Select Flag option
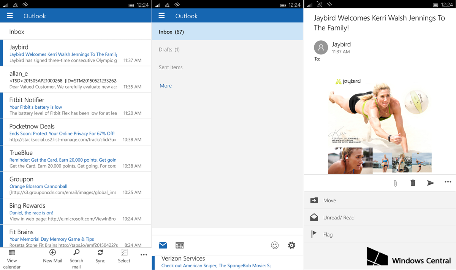 [380, 235]
